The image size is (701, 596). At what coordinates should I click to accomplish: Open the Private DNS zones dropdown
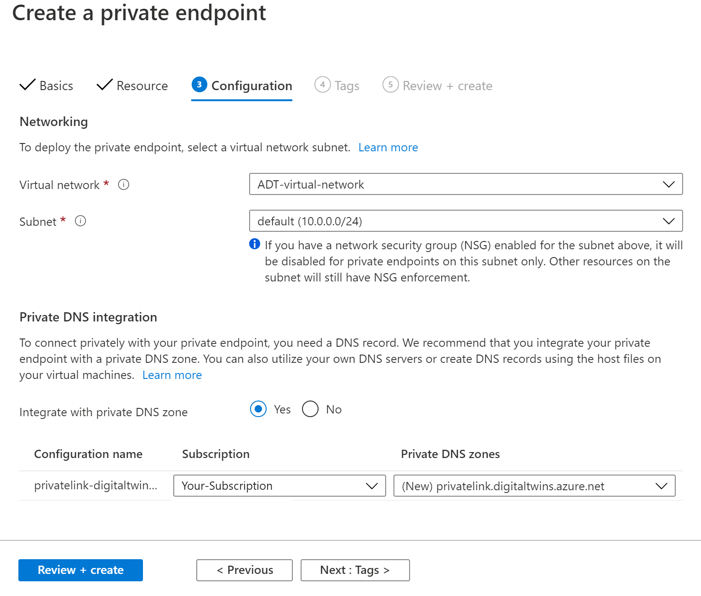pyautogui.click(x=534, y=486)
